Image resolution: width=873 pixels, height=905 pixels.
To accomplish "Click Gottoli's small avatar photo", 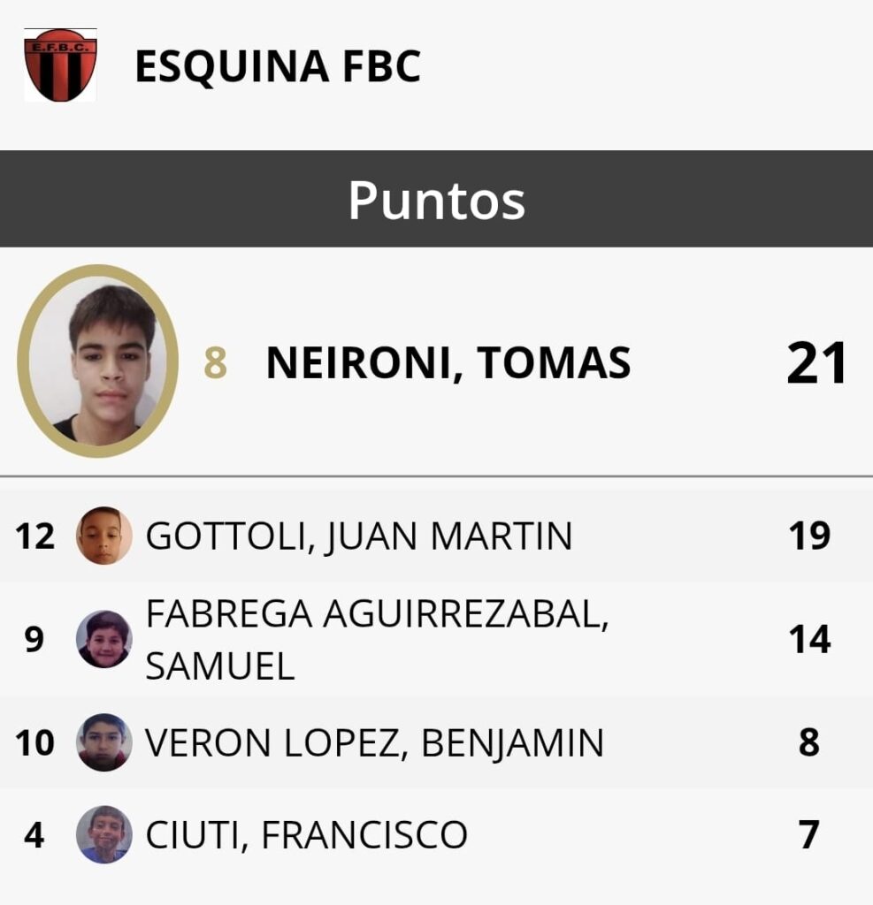I will click(x=104, y=536).
